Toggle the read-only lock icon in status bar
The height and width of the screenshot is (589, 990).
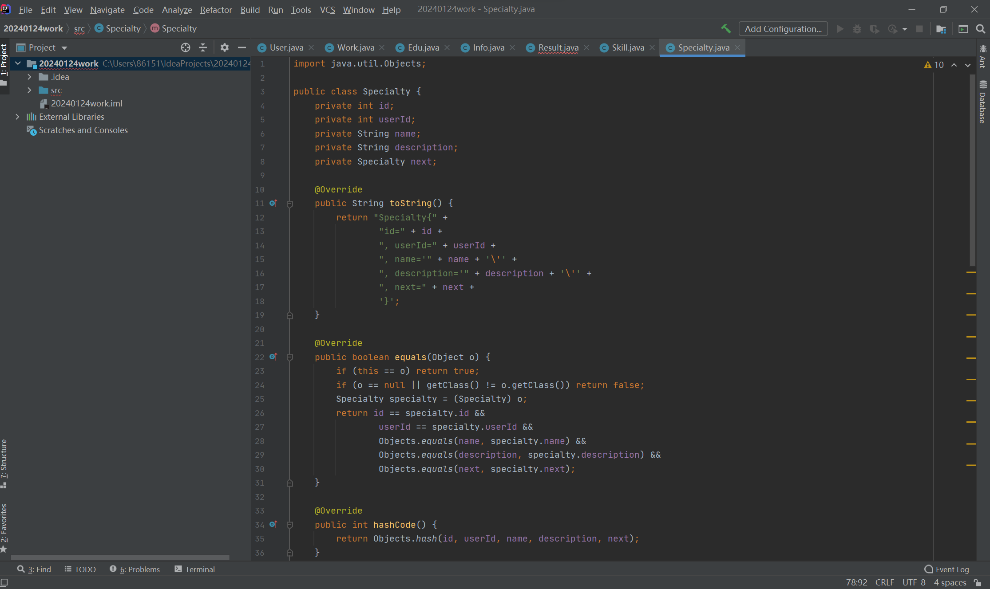tap(978, 582)
